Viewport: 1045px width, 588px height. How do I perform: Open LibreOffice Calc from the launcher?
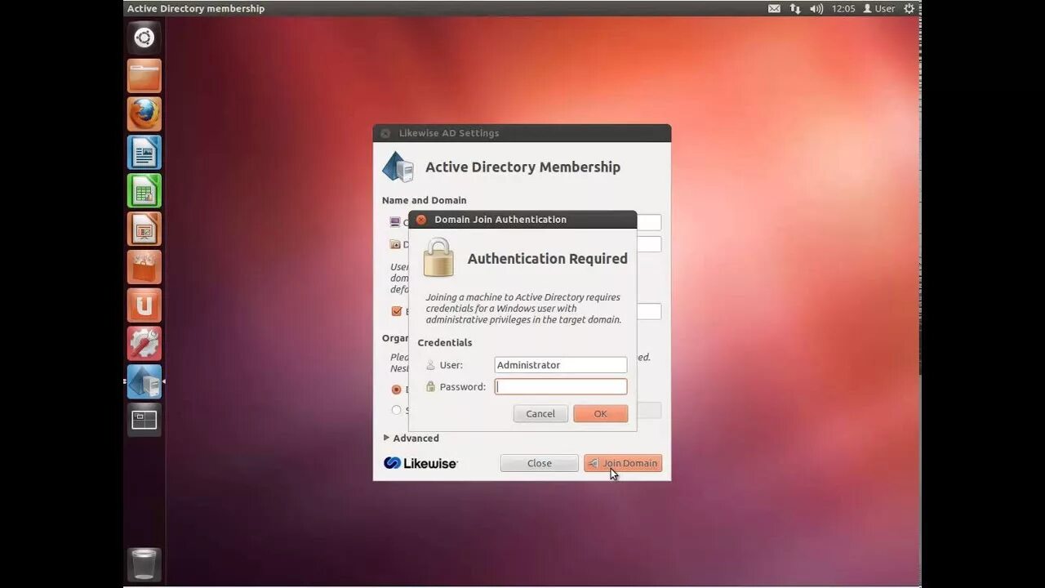(x=145, y=191)
